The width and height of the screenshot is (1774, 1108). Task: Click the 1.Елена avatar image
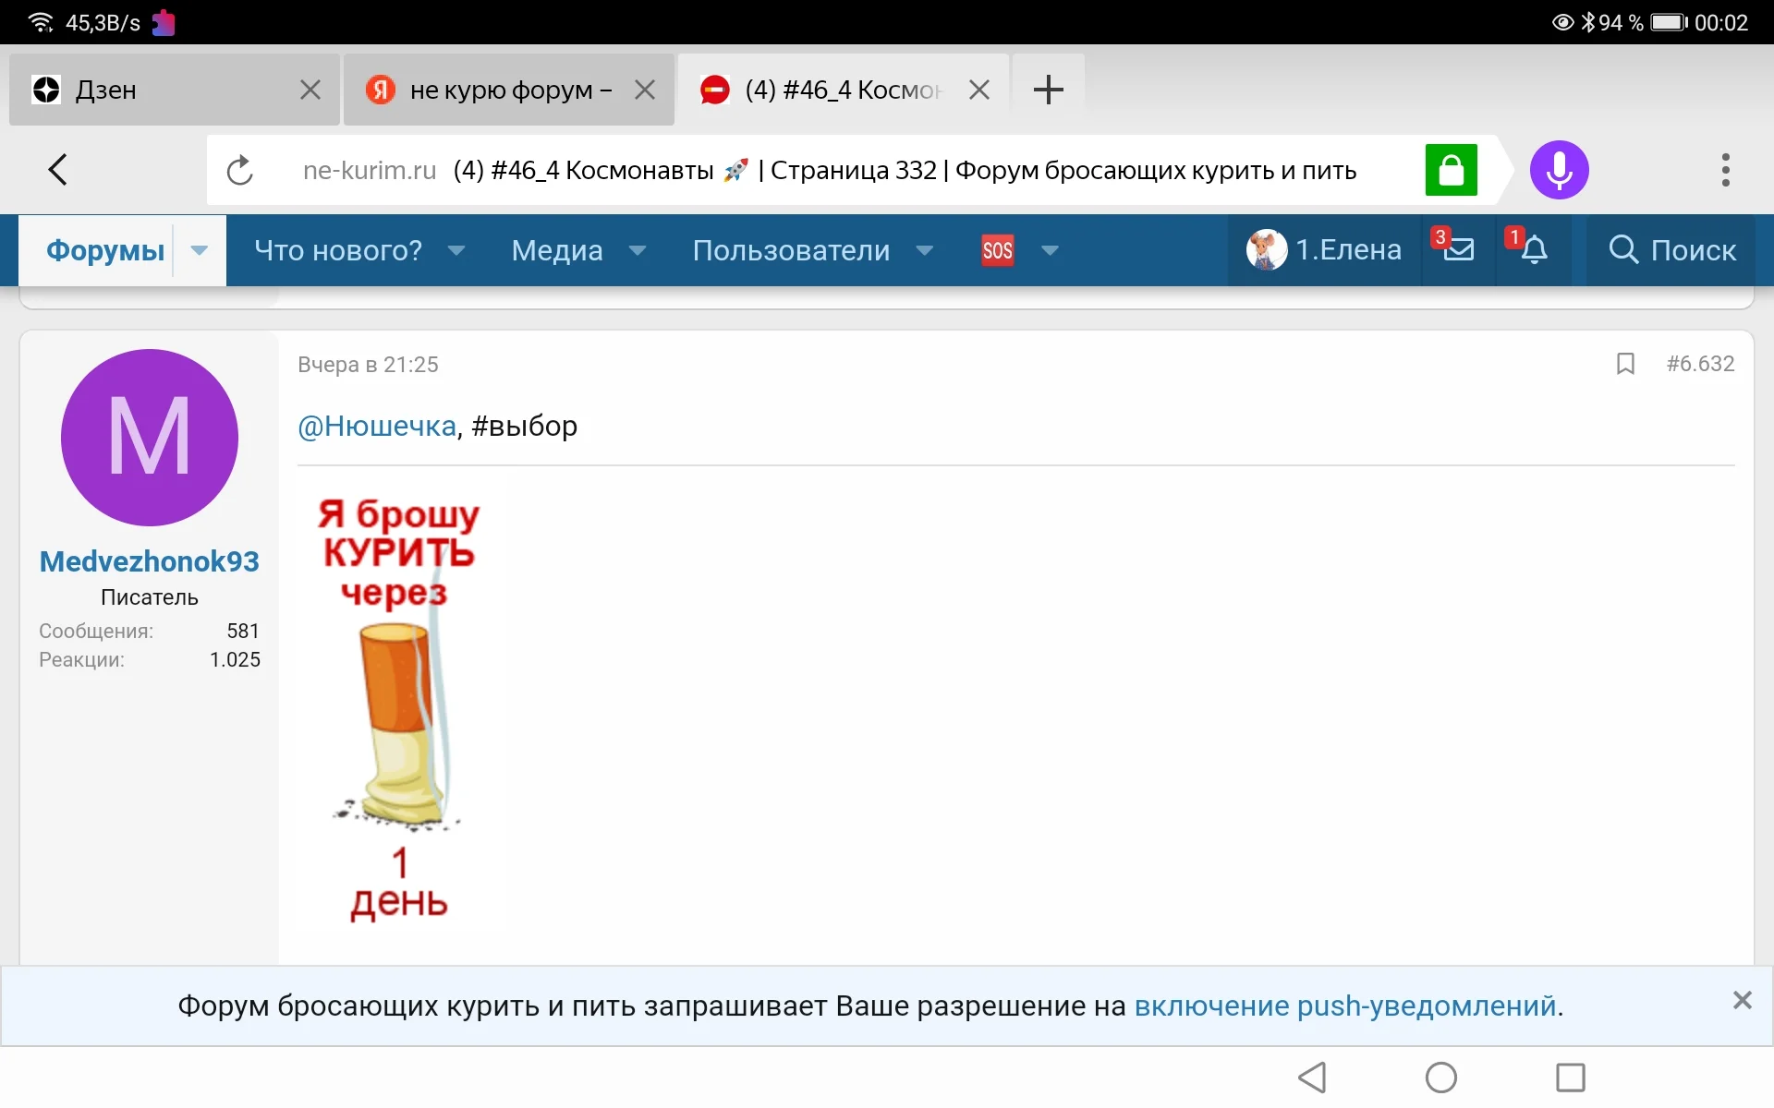coord(1267,249)
